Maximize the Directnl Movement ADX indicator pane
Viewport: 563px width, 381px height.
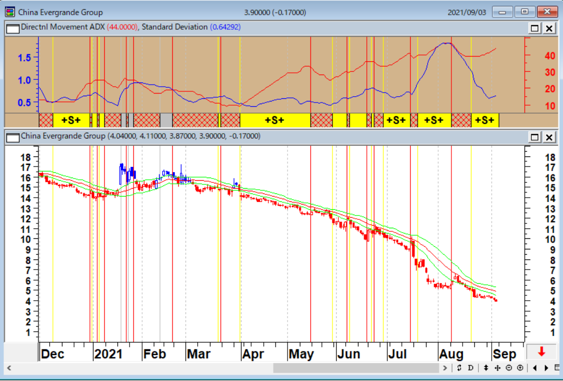point(535,28)
